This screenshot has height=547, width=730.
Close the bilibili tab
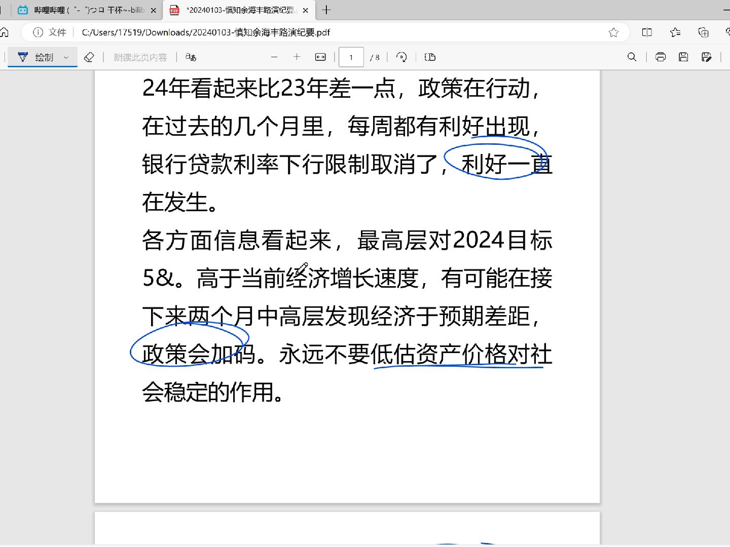coord(154,10)
